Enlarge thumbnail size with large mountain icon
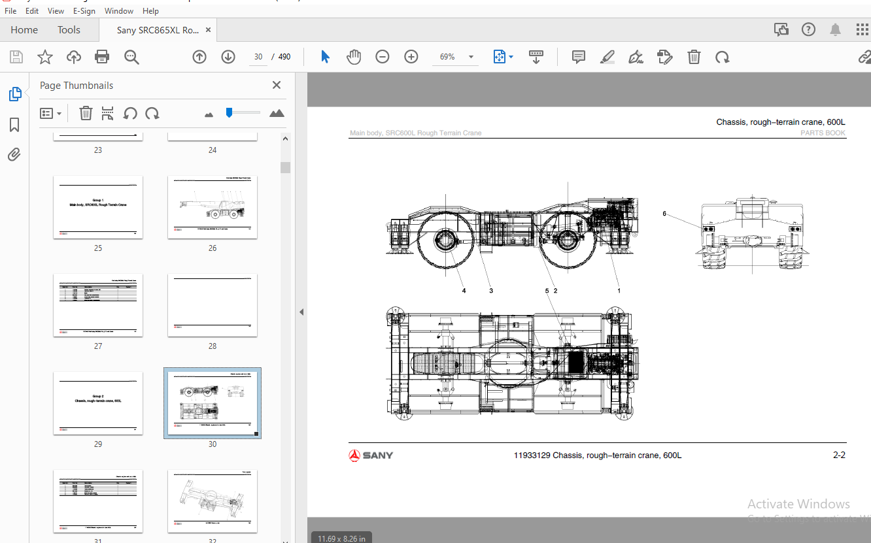Image resolution: width=871 pixels, height=543 pixels. (x=277, y=113)
